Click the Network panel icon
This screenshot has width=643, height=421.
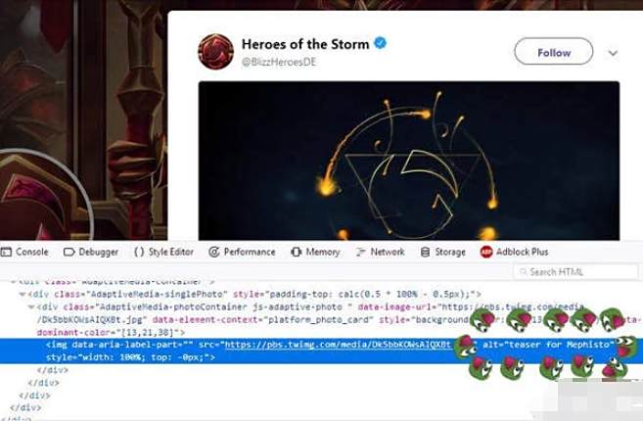[x=361, y=252]
